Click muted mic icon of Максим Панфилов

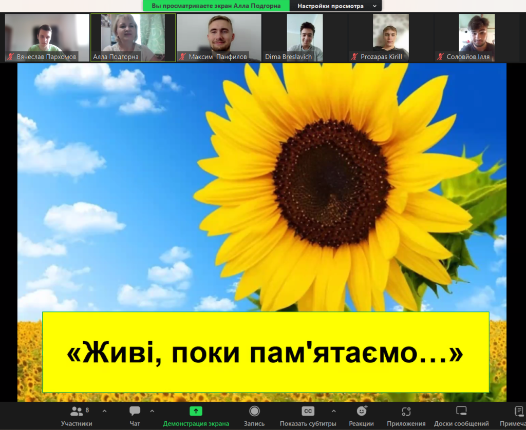click(182, 56)
